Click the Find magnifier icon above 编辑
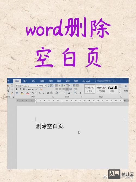136x182 pixels. [126, 86]
